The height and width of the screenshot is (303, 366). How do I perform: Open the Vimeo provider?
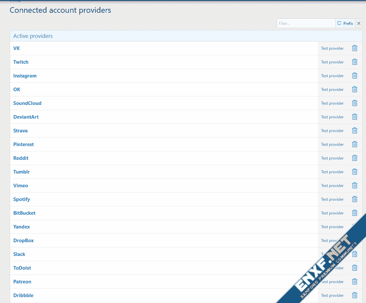(x=21, y=186)
